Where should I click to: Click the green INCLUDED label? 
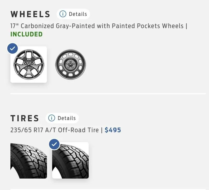[26, 34]
